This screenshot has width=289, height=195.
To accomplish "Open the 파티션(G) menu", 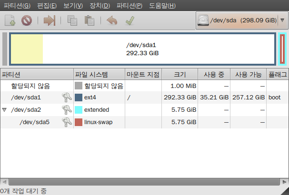I will point(17,6).
